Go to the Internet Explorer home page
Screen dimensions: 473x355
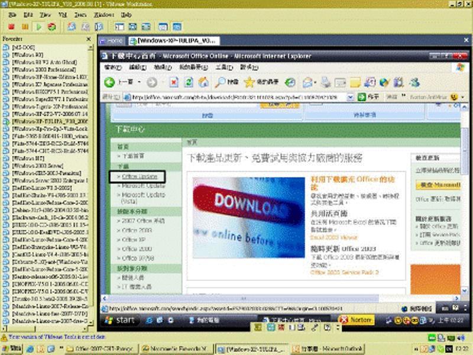(x=204, y=82)
